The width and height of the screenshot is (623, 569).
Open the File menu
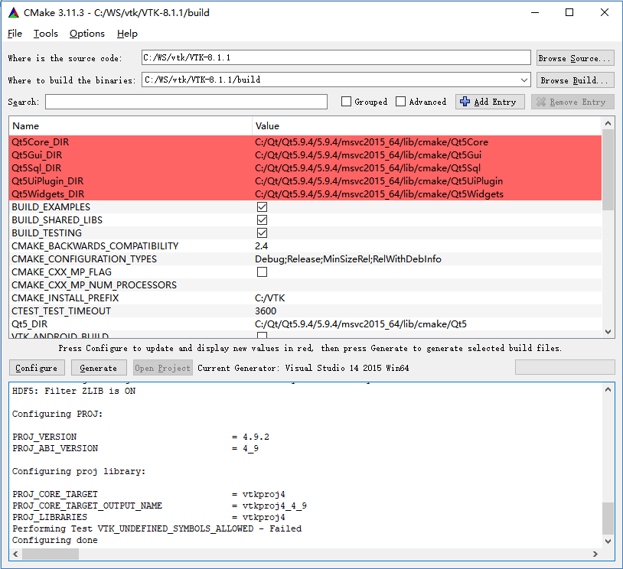coord(15,34)
